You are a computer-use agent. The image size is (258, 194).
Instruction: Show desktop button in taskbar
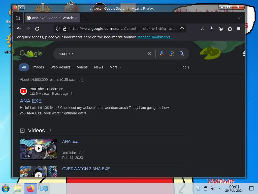(x=251, y=188)
